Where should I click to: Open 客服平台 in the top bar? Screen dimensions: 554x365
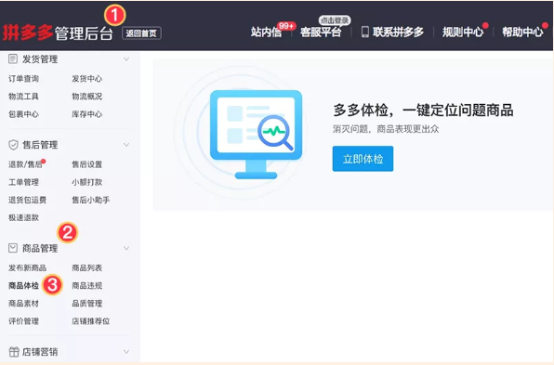[x=321, y=33]
